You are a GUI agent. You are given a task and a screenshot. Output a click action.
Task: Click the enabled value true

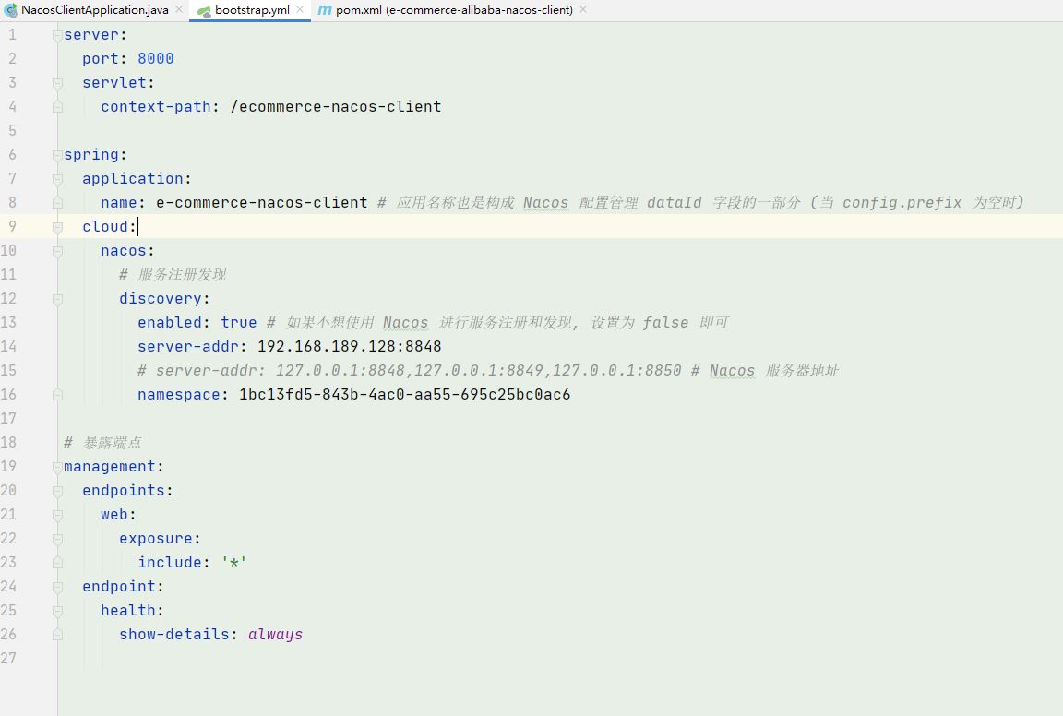pyautogui.click(x=239, y=323)
